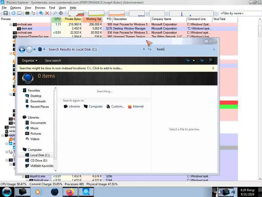Image resolution: width=262 pixels, height=197 pixels.
Task: Open the File menu
Action: click(4, 8)
